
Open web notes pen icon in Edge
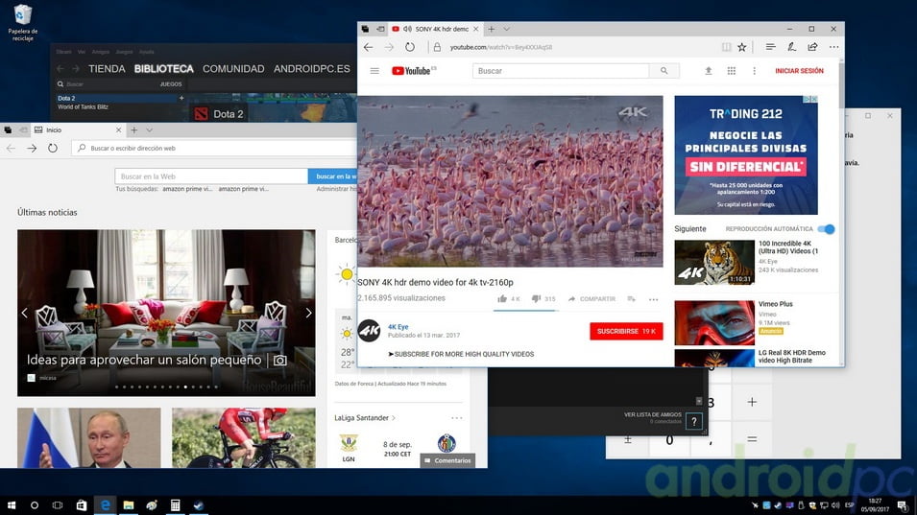tap(791, 47)
